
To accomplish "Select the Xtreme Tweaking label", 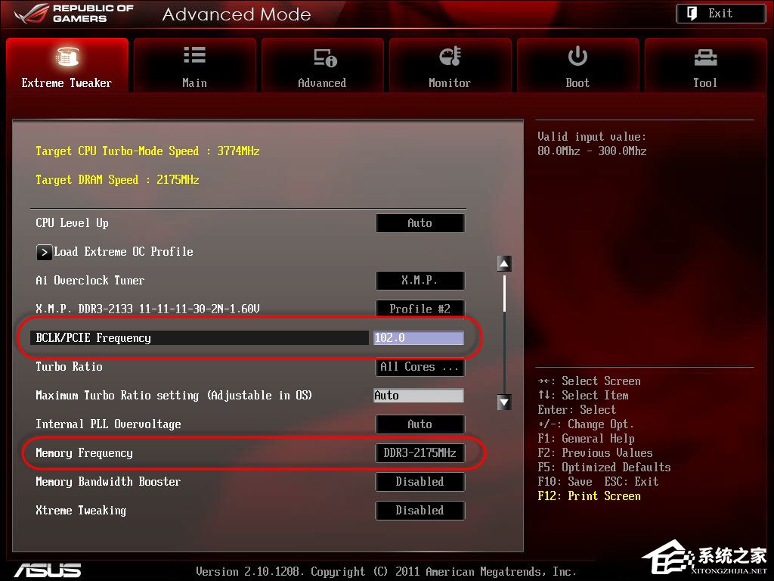I will click(81, 511).
